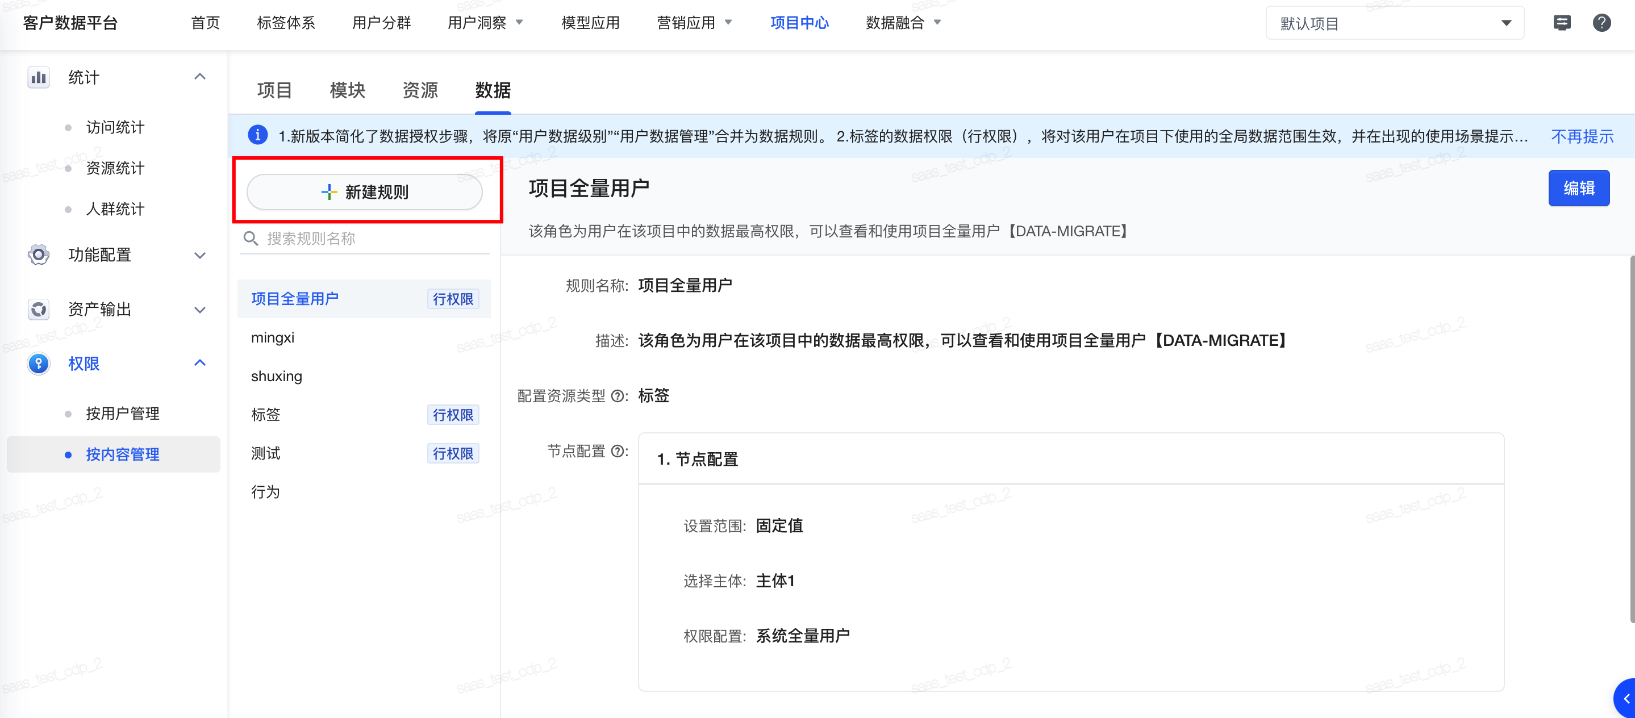Viewport: 1635px width, 718px height.
Task: Open the 营销应用 dropdown menu
Action: (x=694, y=23)
